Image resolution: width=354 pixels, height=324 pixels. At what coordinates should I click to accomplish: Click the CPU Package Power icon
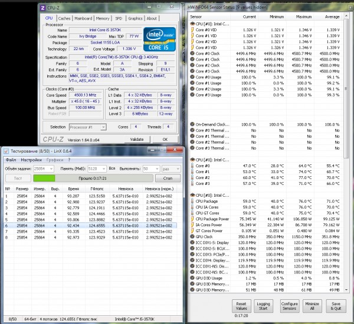192,219
